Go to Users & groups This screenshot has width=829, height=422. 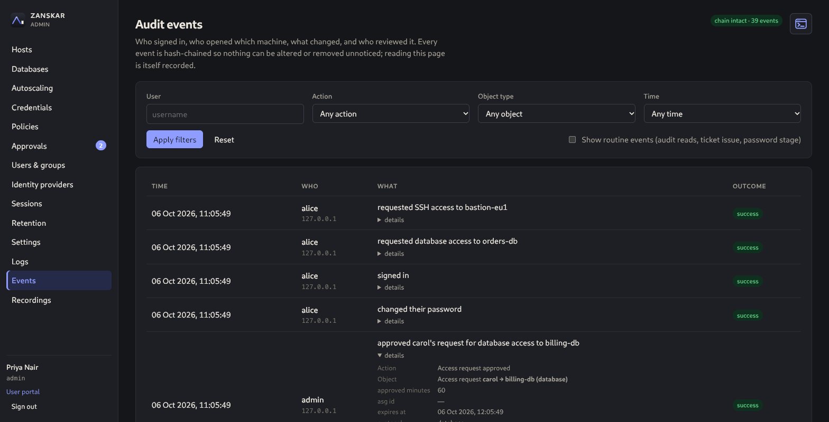point(59,165)
